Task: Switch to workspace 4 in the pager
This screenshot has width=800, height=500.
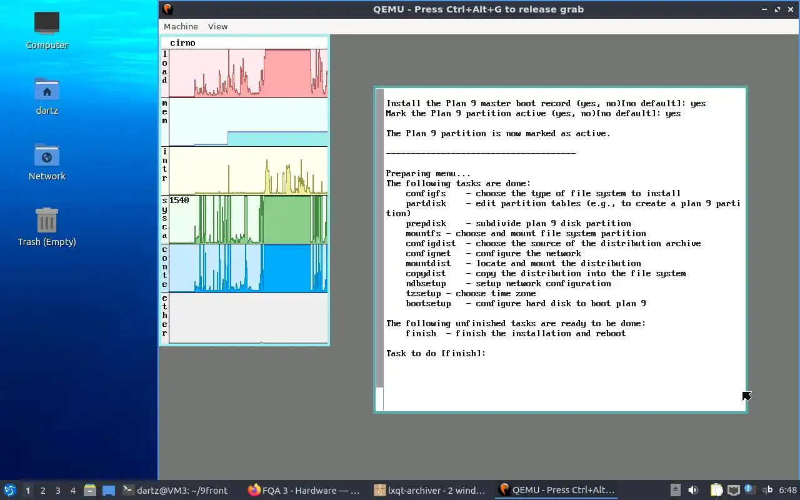Action: click(x=72, y=491)
